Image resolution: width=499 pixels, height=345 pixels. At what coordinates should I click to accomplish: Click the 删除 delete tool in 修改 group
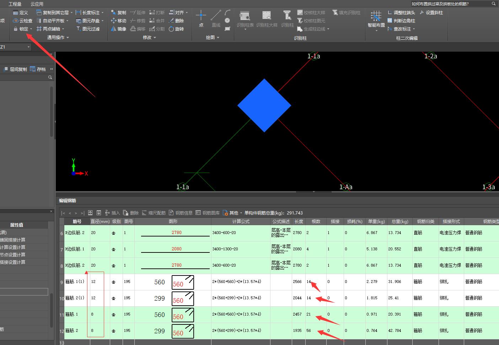tap(176, 21)
